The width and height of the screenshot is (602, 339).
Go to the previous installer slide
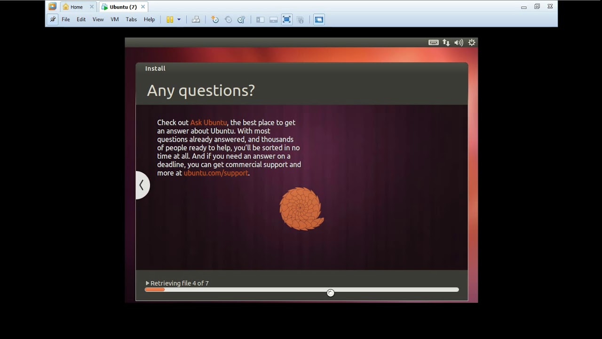[142, 185]
